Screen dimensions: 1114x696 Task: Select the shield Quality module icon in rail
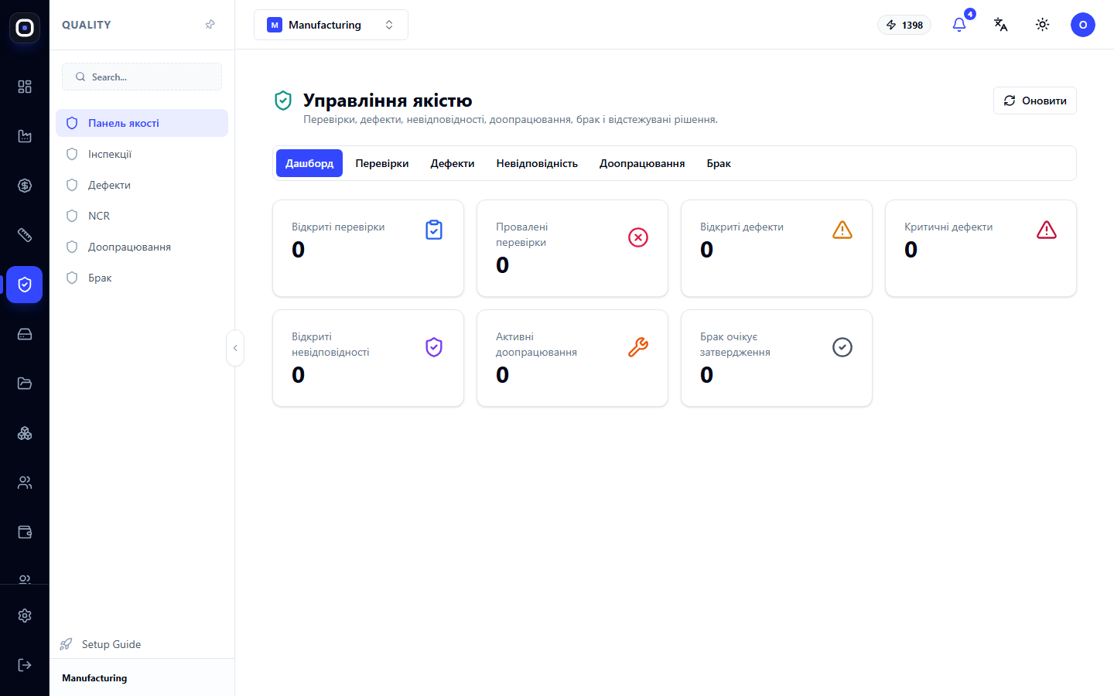(x=25, y=285)
